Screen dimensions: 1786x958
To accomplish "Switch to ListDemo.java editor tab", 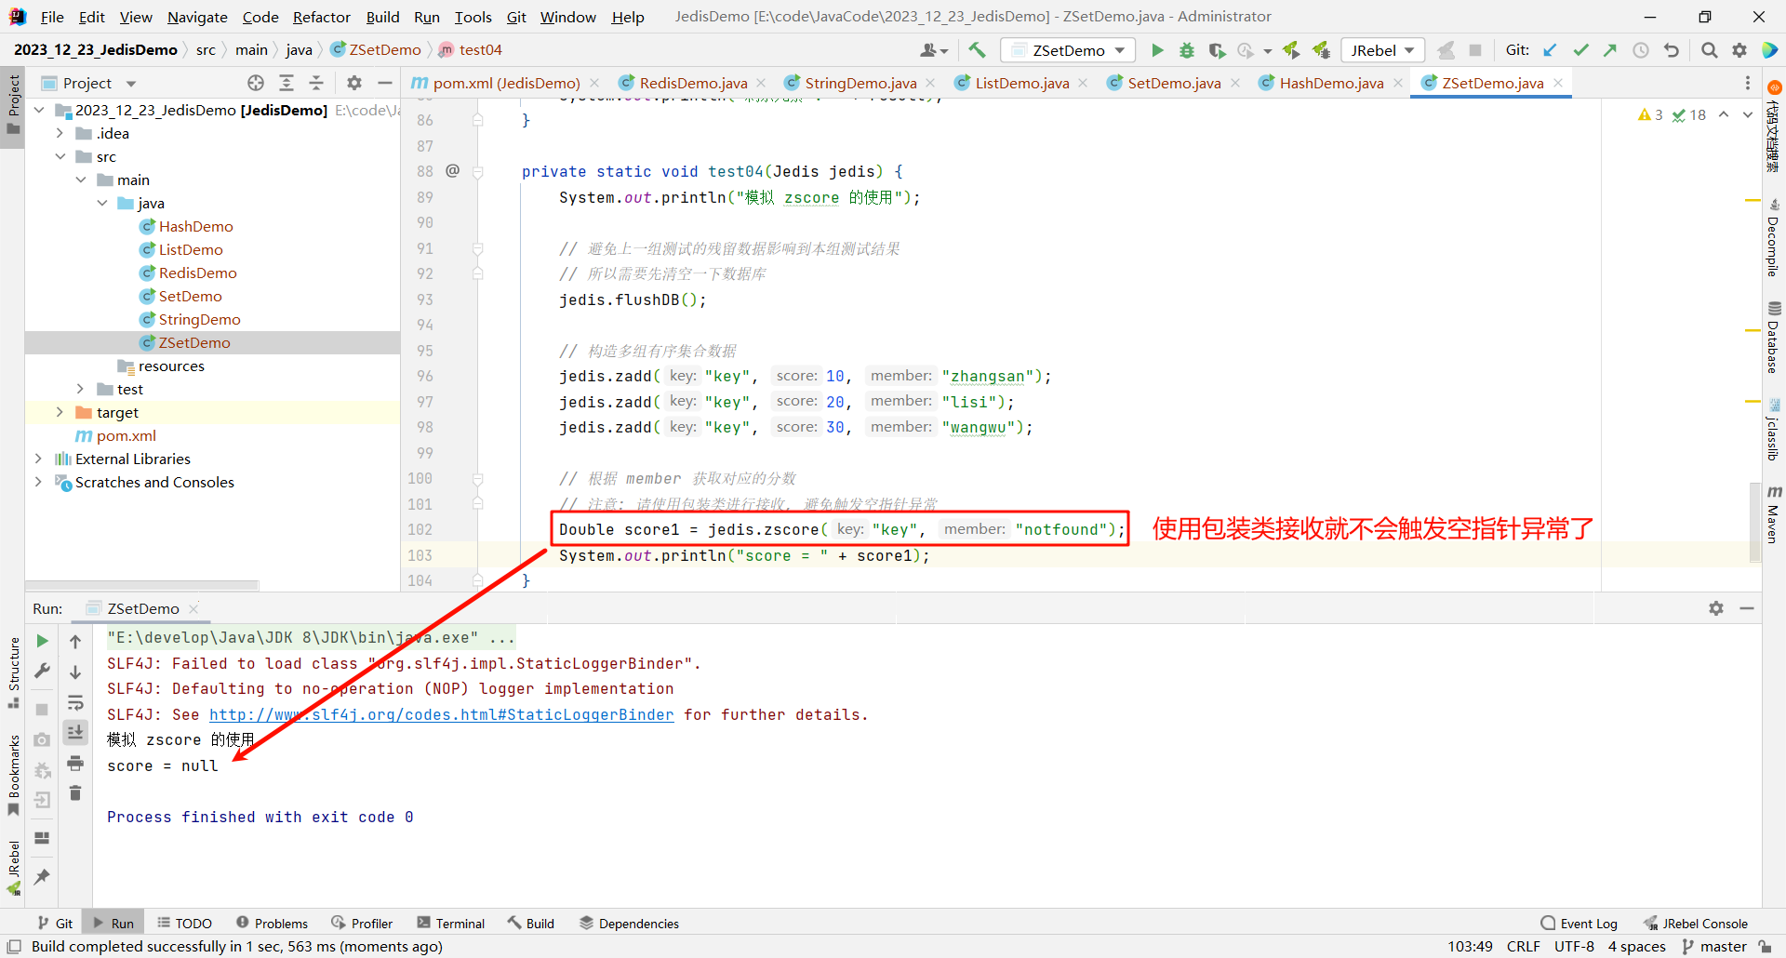I will pyautogui.click(x=1021, y=83).
